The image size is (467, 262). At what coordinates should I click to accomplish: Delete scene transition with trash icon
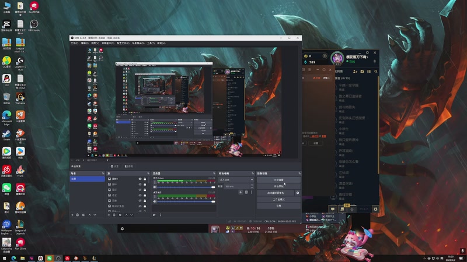point(246,192)
